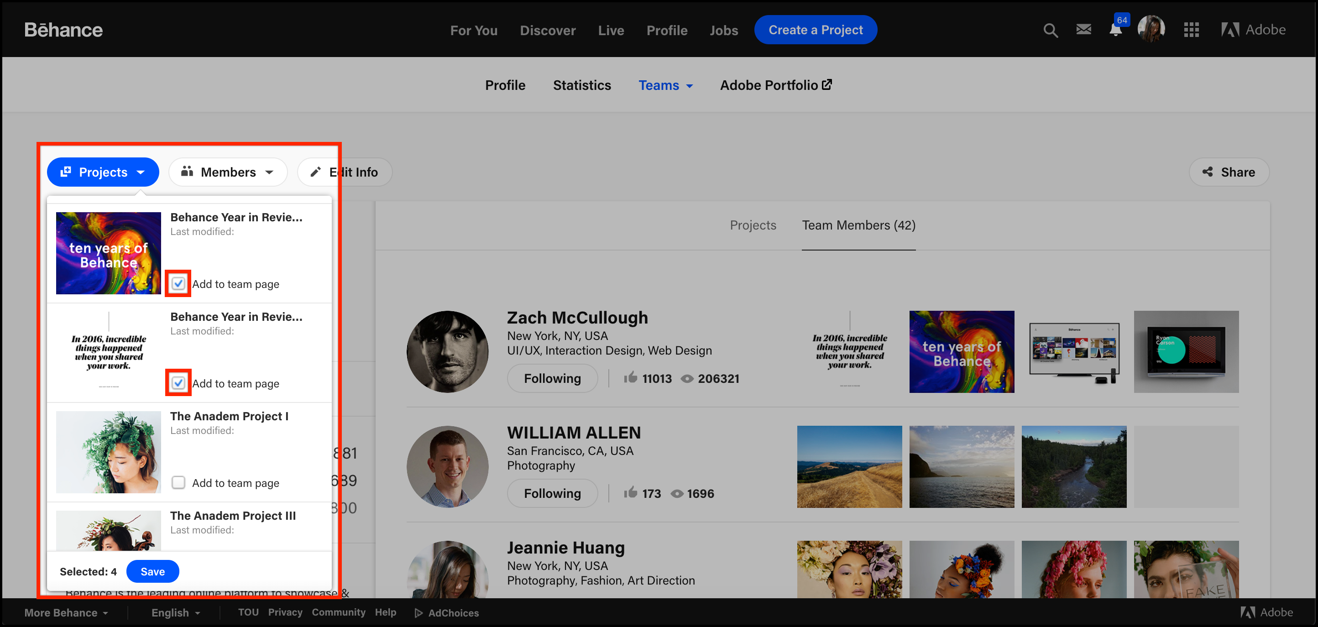The width and height of the screenshot is (1318, 627).
Task: Toggle Add to team page for second Behance Year in Review
Action: click(x=178, y=382)
